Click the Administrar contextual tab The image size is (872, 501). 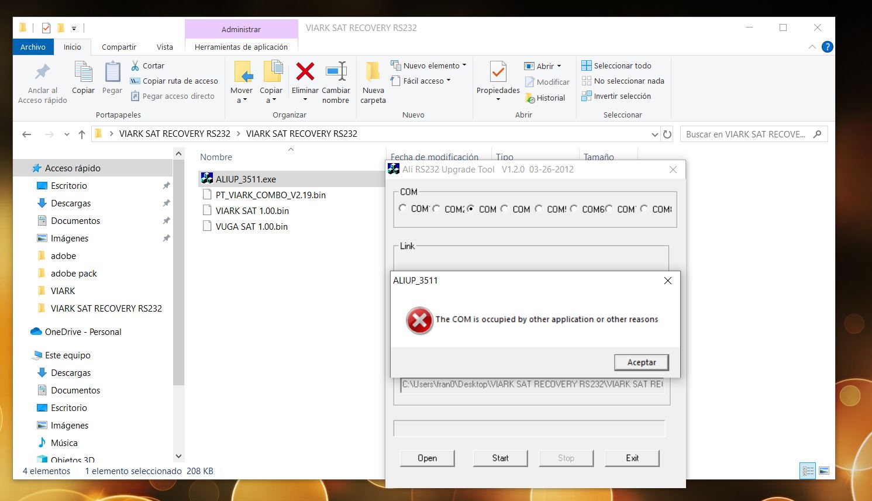coord(241,29)
